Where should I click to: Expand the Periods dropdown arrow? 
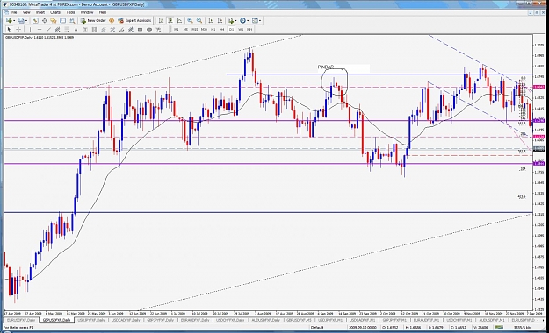[248, 21]
